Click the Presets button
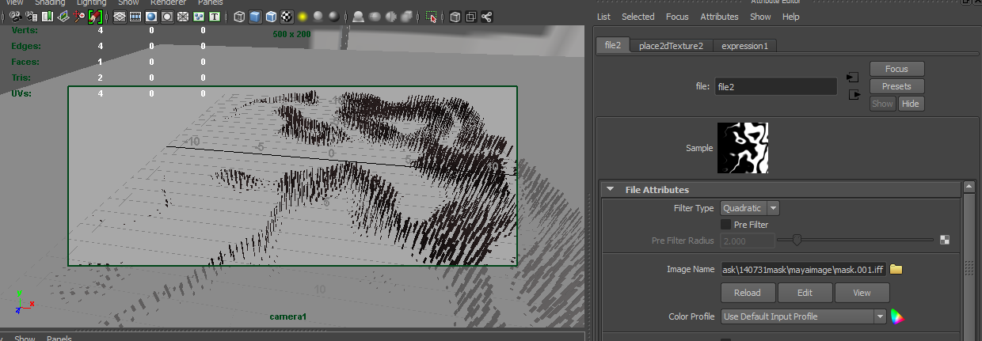The image size is (982, 341). coord(896,86)
